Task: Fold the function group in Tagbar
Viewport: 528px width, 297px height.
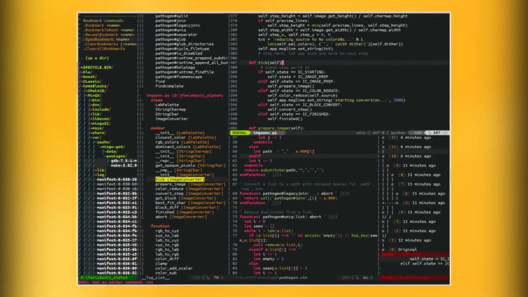Action: coord(160,226)
